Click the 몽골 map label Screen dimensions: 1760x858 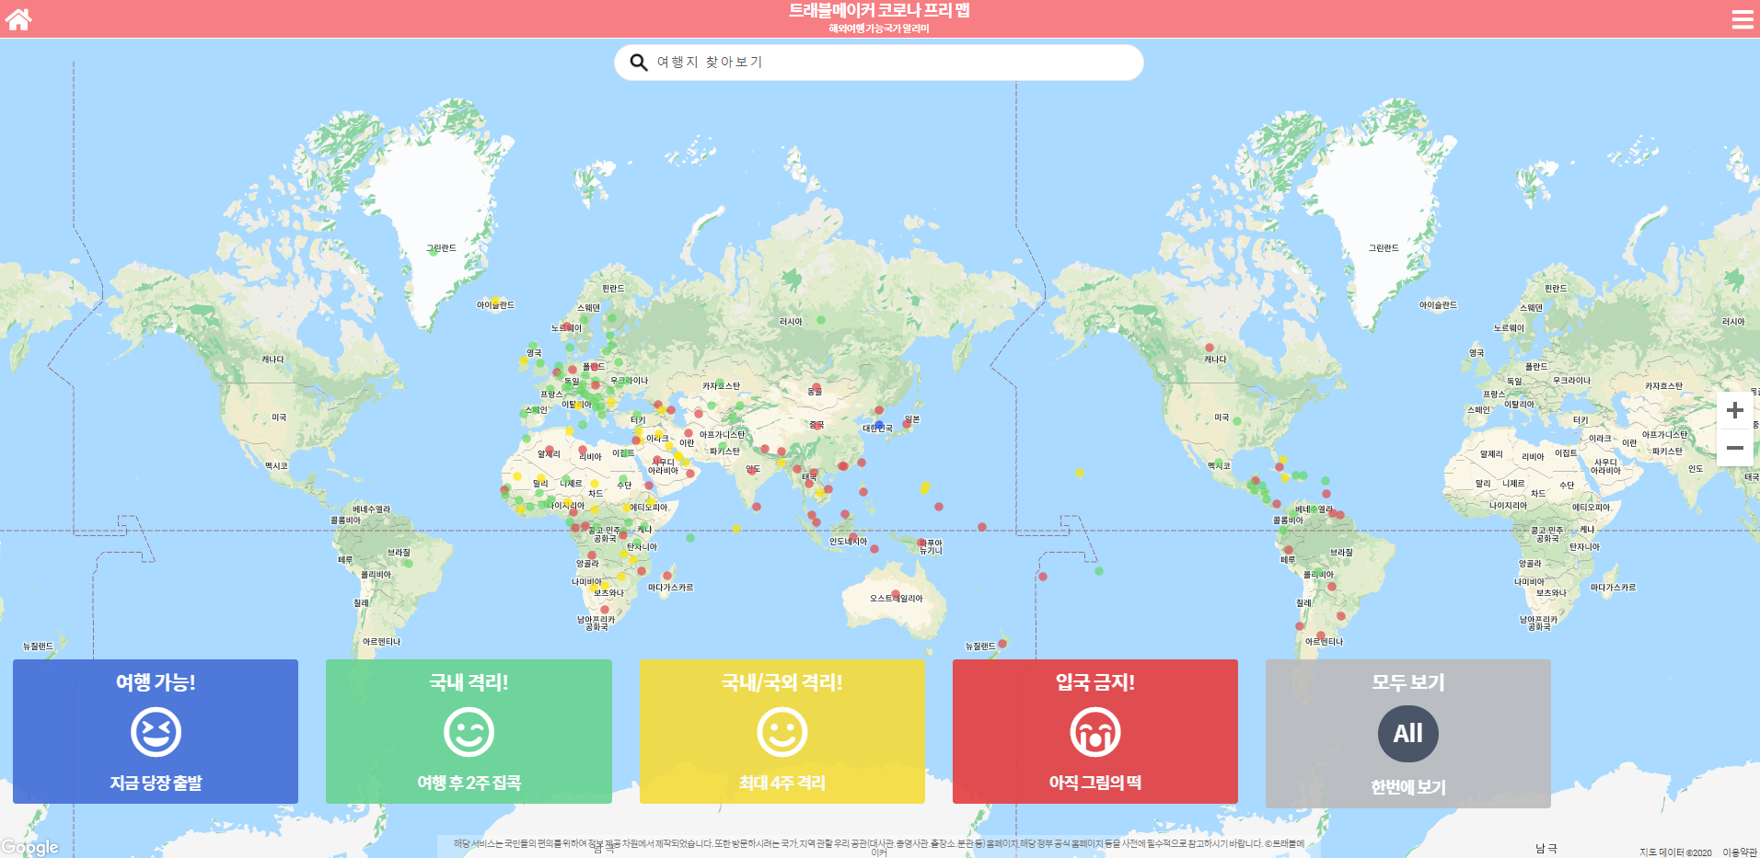coord(815,392)
